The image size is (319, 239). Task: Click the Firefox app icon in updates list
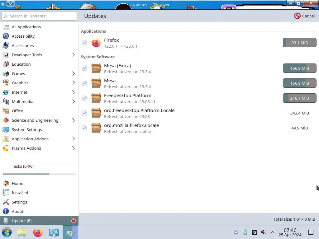tap(96, 43)
